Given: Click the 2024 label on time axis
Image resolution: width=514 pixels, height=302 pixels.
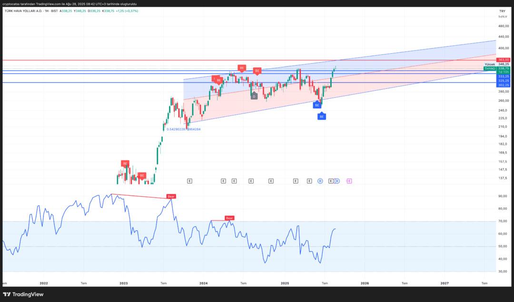Looking at the screenshot, I should point(204,283).
